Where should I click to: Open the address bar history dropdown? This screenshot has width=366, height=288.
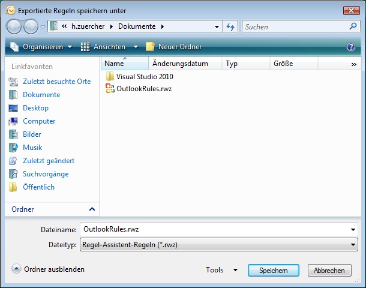pos(217,27)
